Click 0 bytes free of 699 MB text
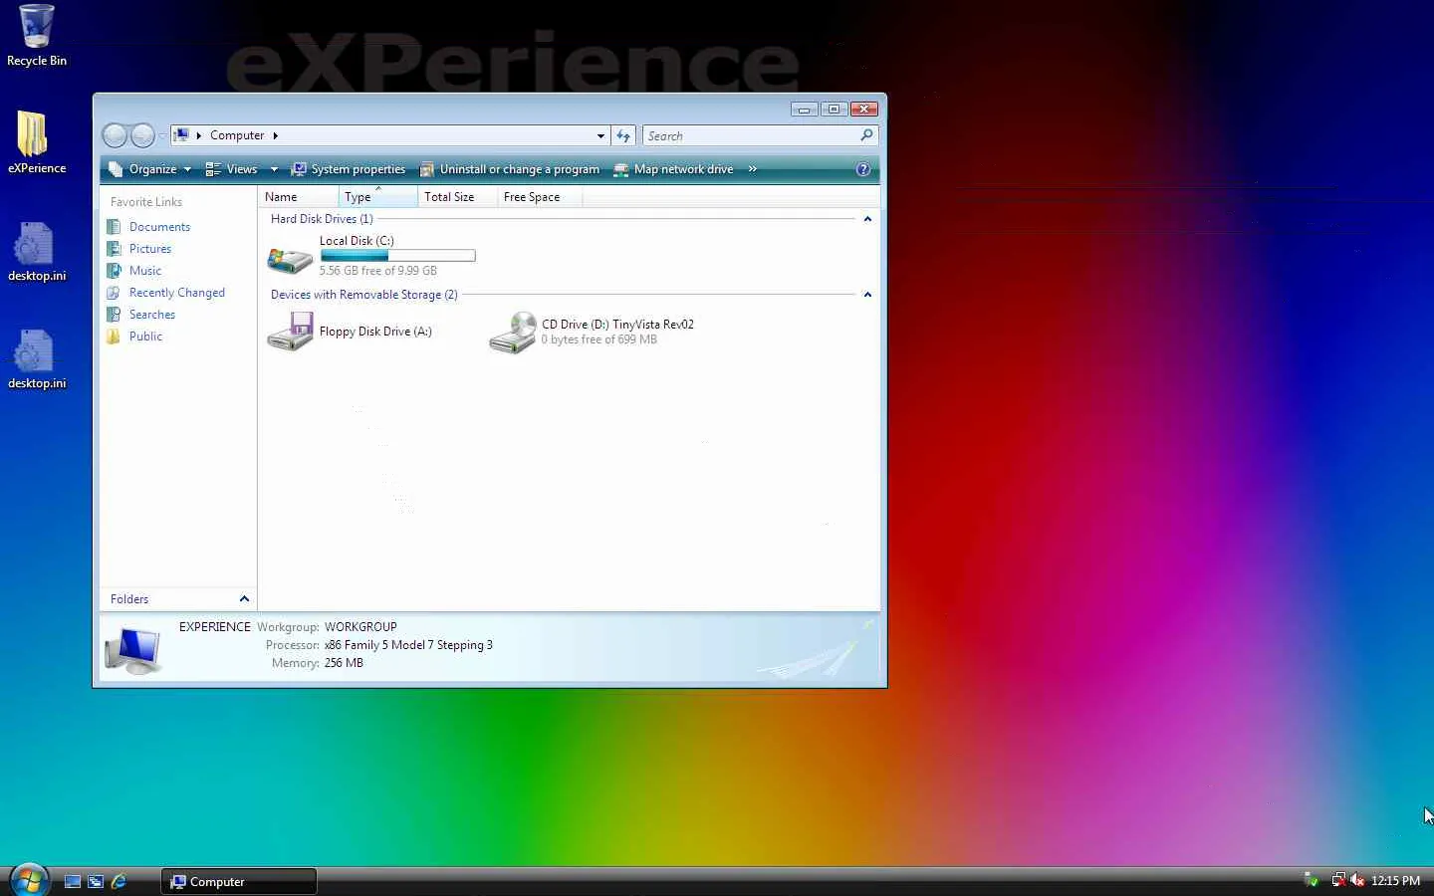The image size is (1434, 896). point(599,339)
